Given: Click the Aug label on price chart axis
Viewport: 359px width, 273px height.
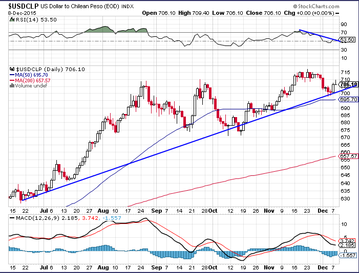Looking at the screenshot, I should [x=103, y=211].
